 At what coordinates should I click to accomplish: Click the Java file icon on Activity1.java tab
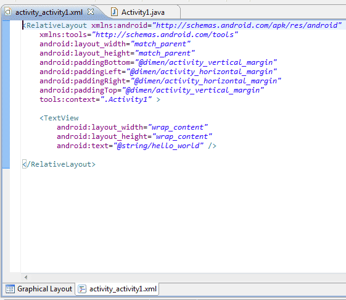(x=114, y=12)
